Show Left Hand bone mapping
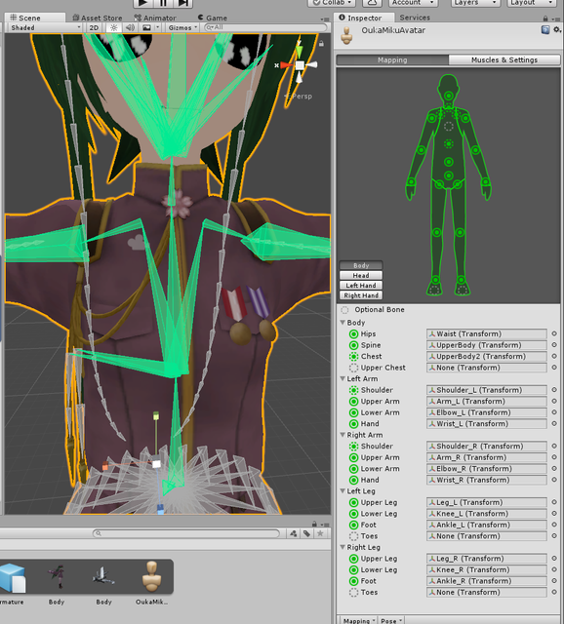The image size is (564, 624). pyautogui.click(x=361, y=286)
